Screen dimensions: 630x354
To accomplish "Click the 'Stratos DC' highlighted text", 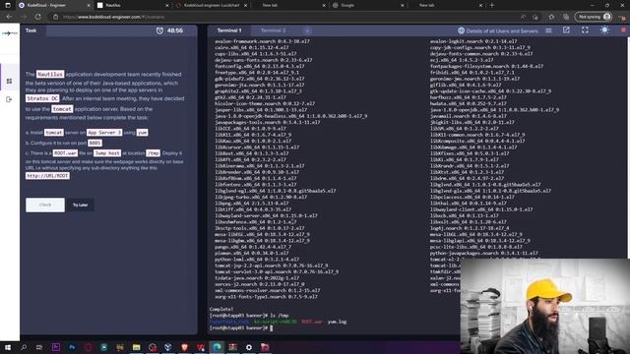I will tap(42, 98).
